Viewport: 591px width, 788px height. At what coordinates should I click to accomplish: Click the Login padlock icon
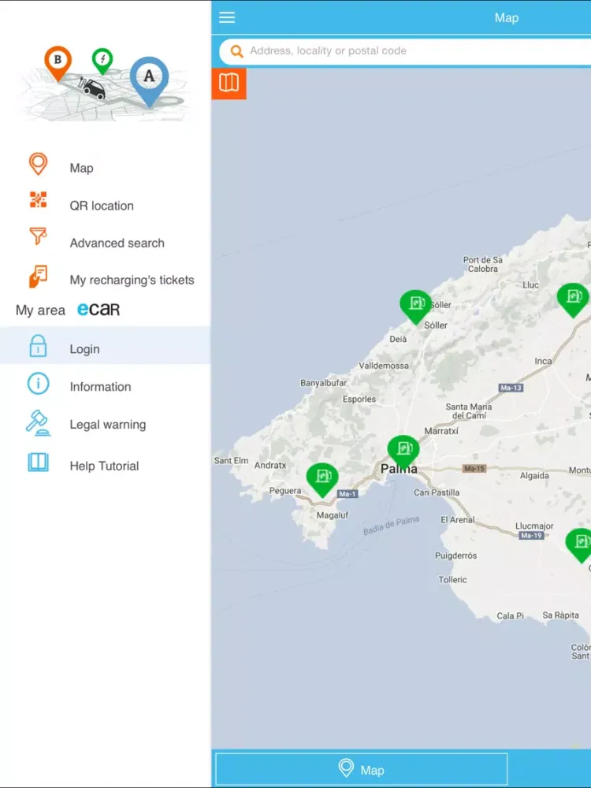[x=38, y=346]
